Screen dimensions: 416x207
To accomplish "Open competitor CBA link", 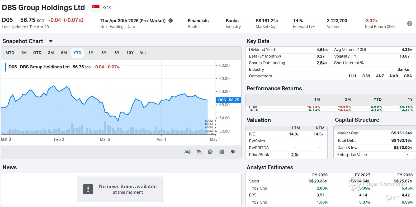I will click(408, 76).
